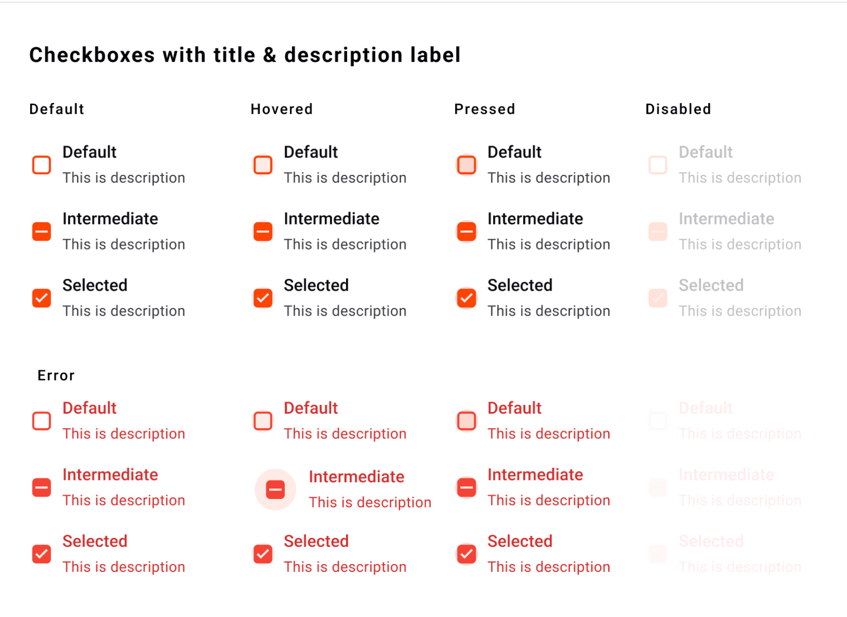Check the unchecked Default checkbox in Default column
This screenshot has height=617, width=847.
42,165
